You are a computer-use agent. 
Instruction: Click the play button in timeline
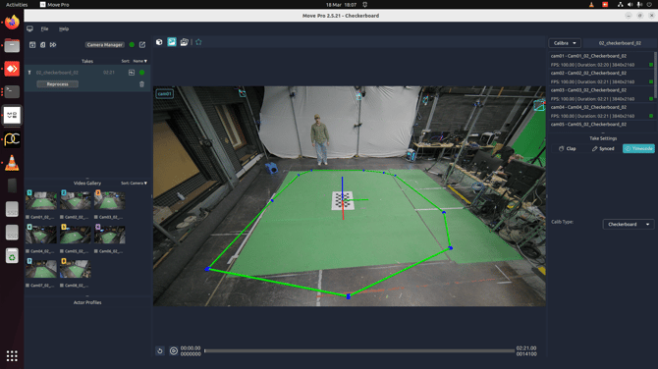[173, 351]
